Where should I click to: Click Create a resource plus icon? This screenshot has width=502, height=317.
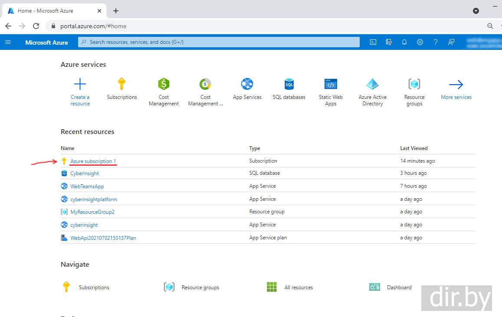click(x=80, y=84)
